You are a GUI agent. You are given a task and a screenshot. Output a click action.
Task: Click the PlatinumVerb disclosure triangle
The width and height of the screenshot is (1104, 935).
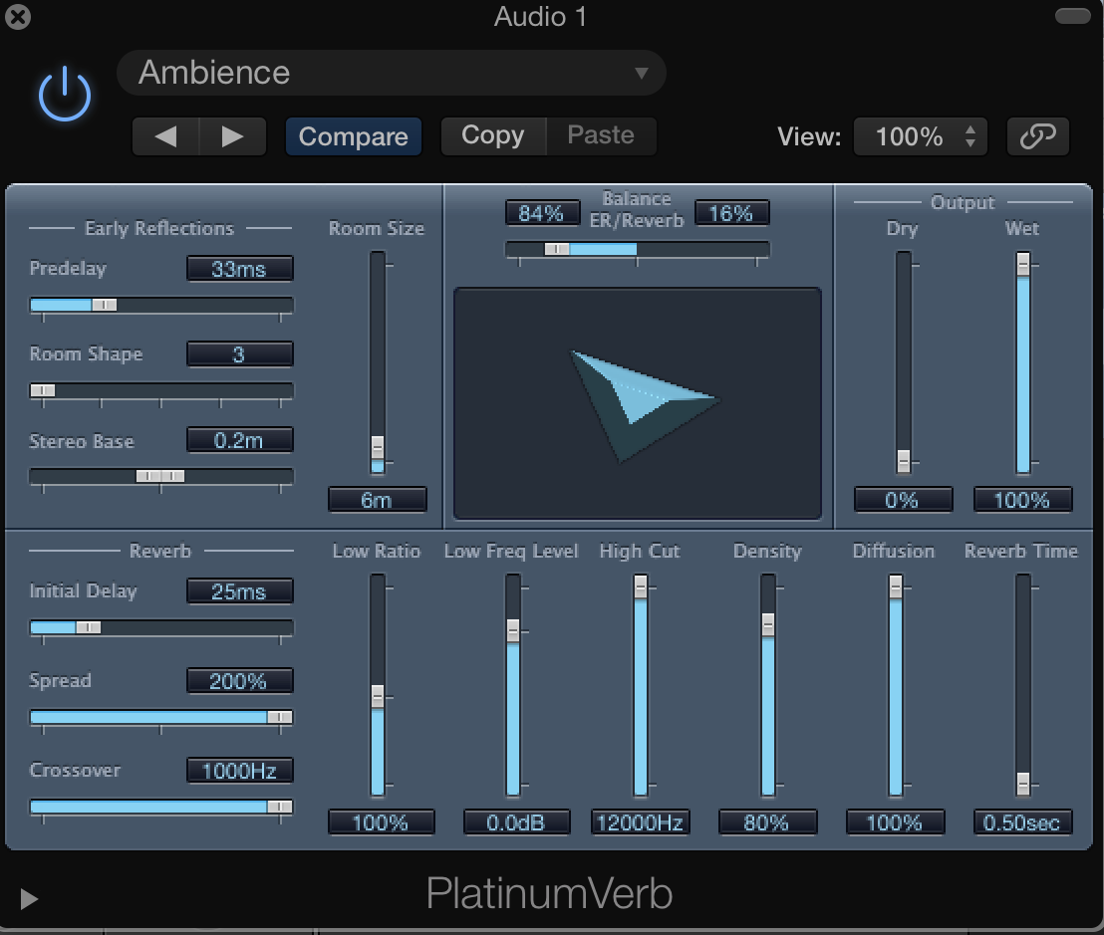click(28, 898)
